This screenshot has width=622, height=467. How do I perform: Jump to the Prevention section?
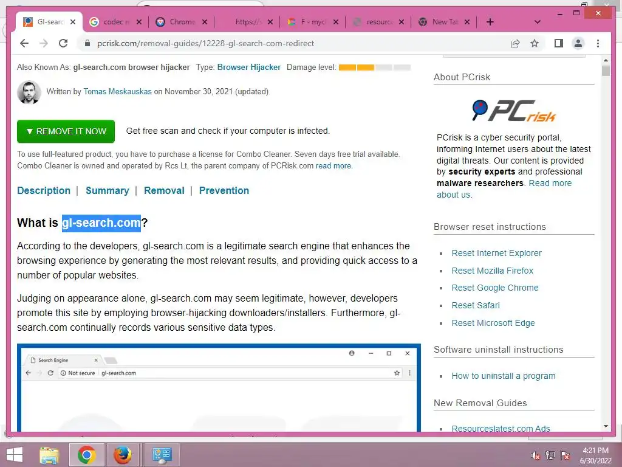(x=224, y=190)
